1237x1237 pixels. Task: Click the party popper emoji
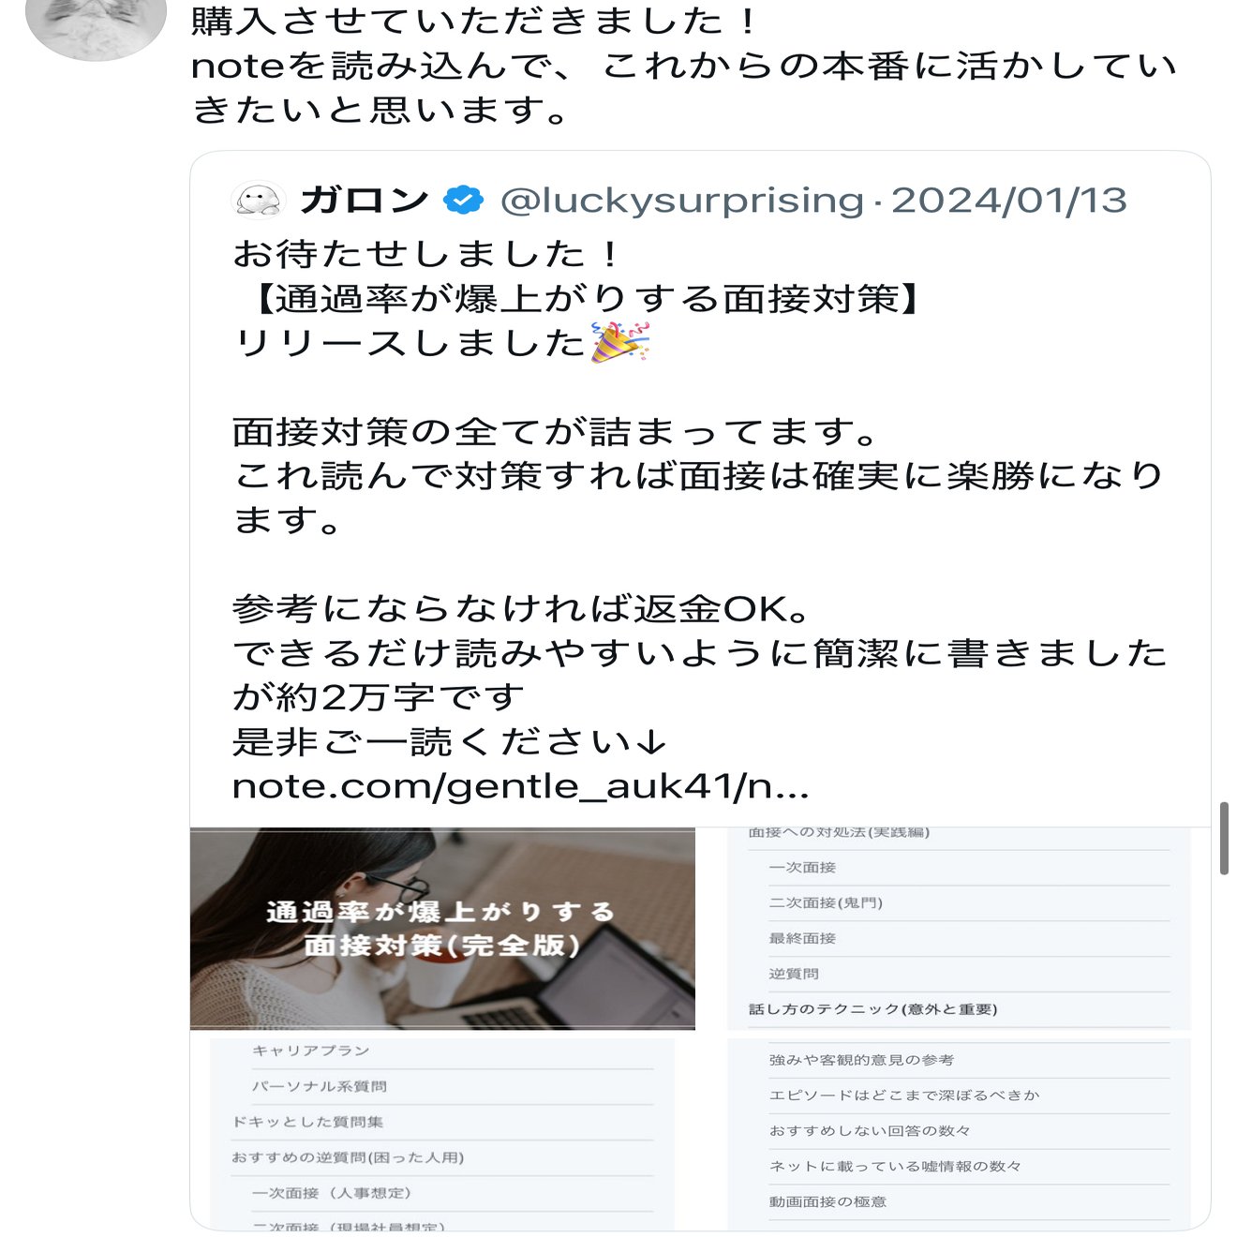[620, 342]
